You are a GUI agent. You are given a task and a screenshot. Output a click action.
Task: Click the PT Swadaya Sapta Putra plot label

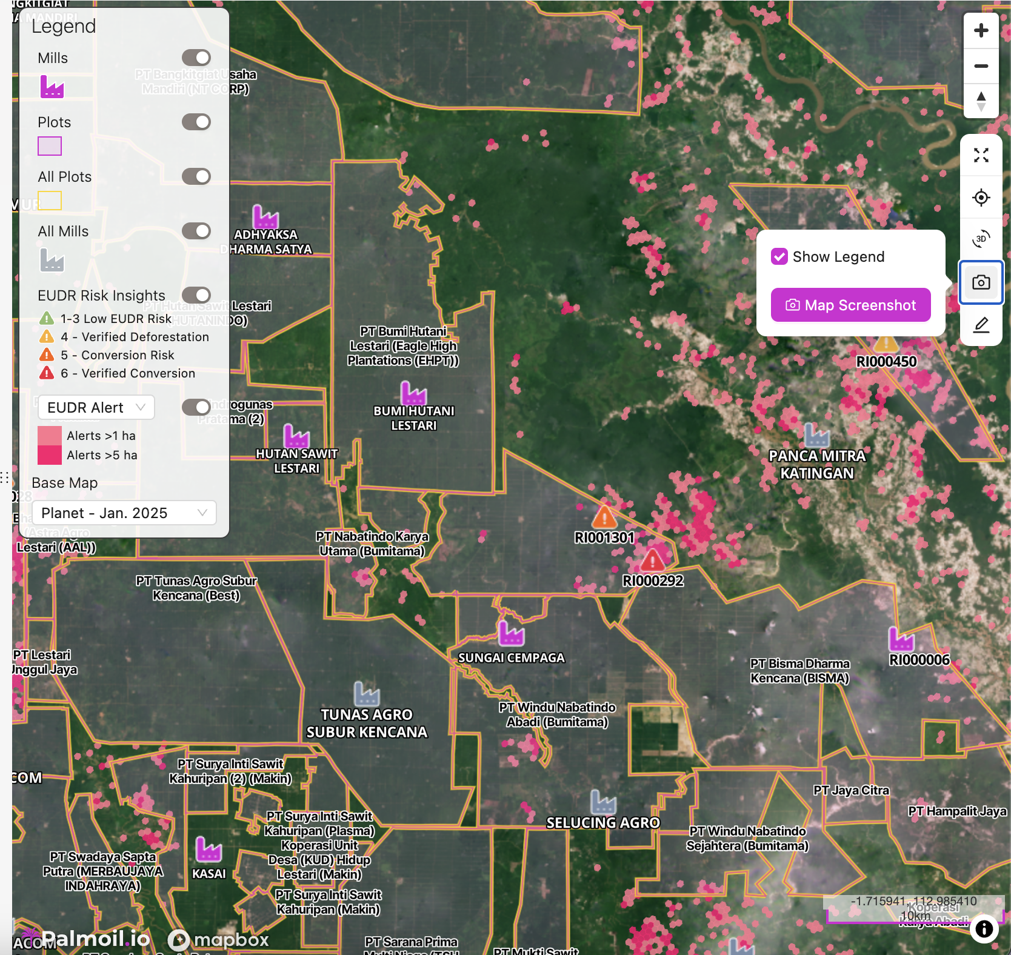point(103,871)
